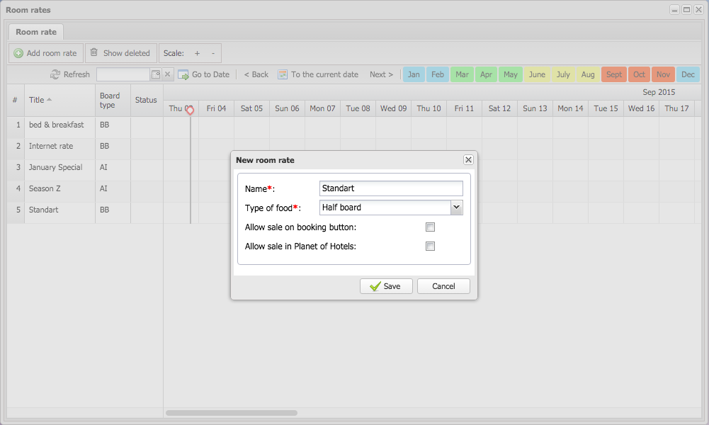Click the Status column header
709x425 pixels.
147,101
